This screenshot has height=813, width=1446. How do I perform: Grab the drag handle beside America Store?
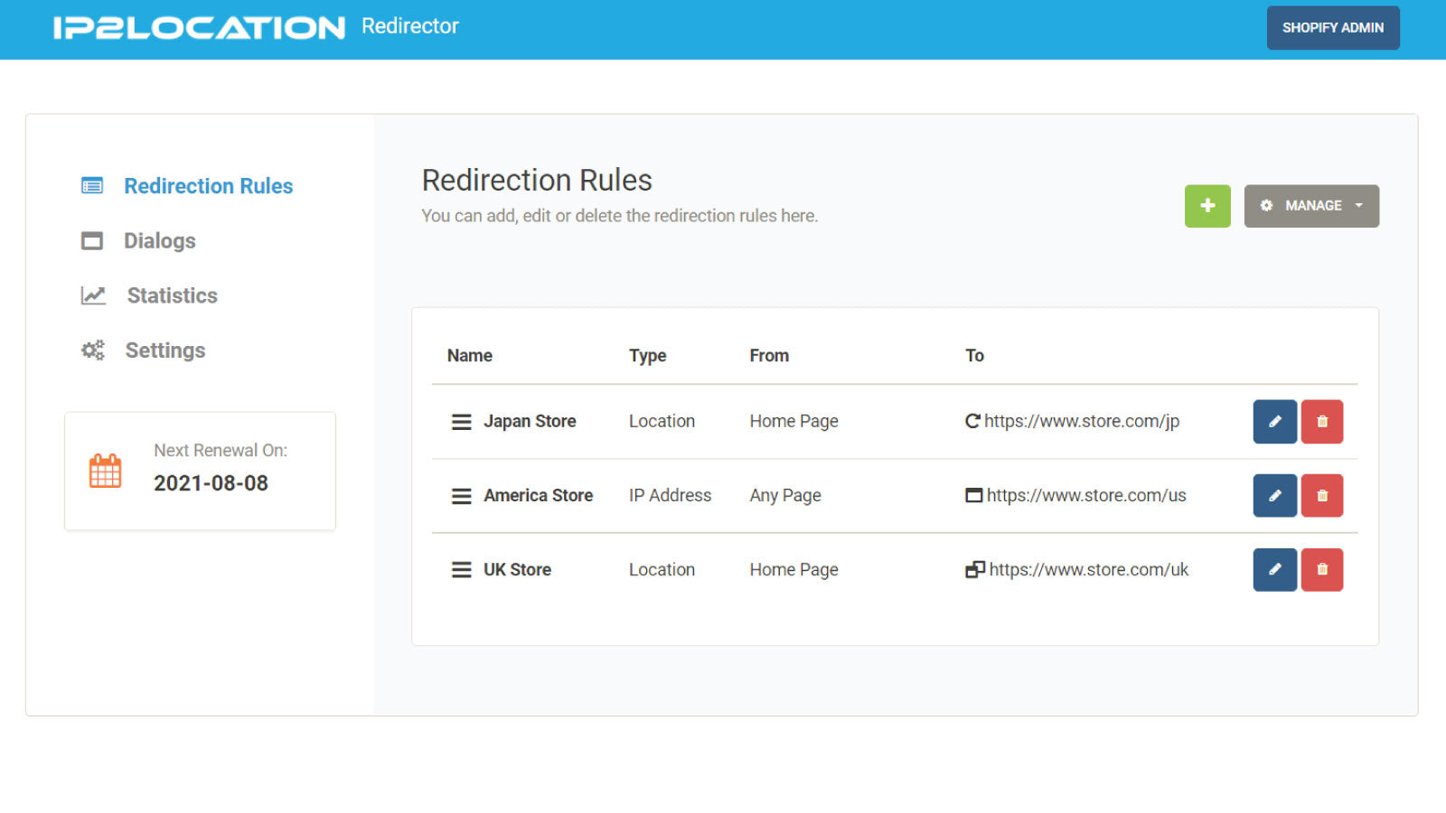tap(461, 495)
